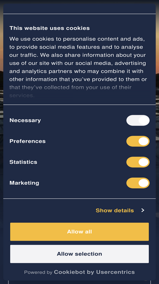Click the white knob of Marketing switch
Screen dimensions: 159x284
coord(144,183)
